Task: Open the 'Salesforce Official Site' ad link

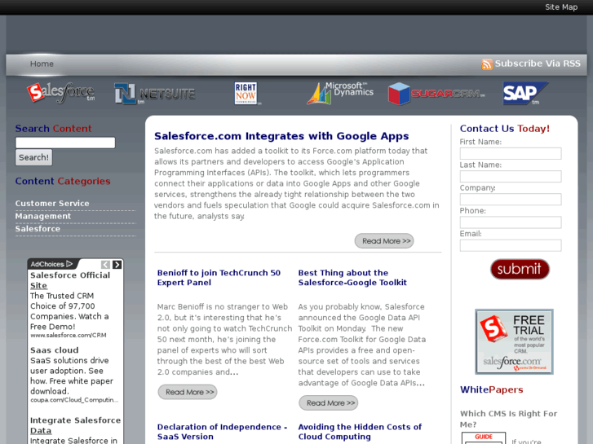Action: tap(70, 280)
